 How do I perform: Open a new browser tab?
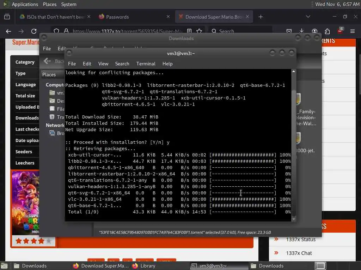point(261,17)
